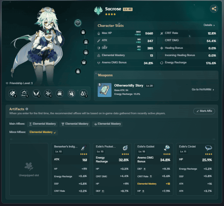Click Exile's Circlet icon

point(208,148)
